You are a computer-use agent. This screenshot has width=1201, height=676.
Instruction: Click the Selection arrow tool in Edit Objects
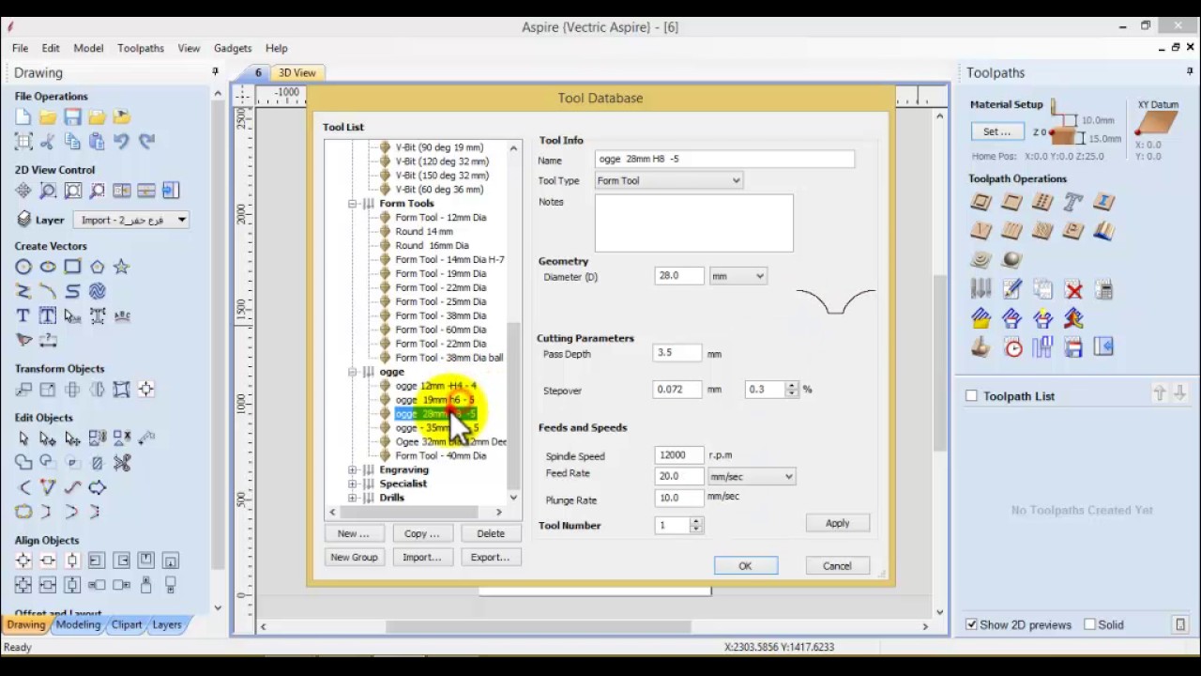coord(23,438)
